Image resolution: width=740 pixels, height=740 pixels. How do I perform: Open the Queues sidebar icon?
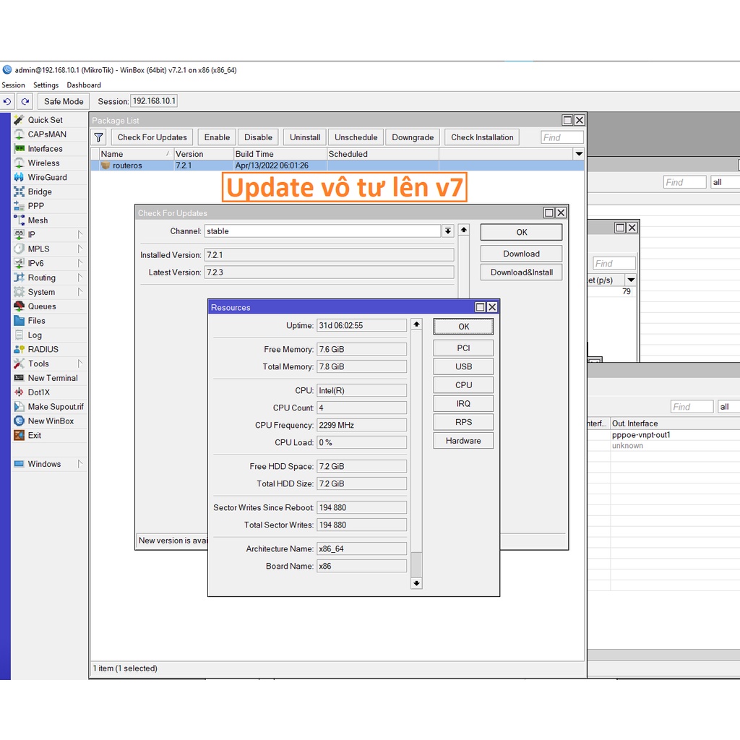click(19, 306)
